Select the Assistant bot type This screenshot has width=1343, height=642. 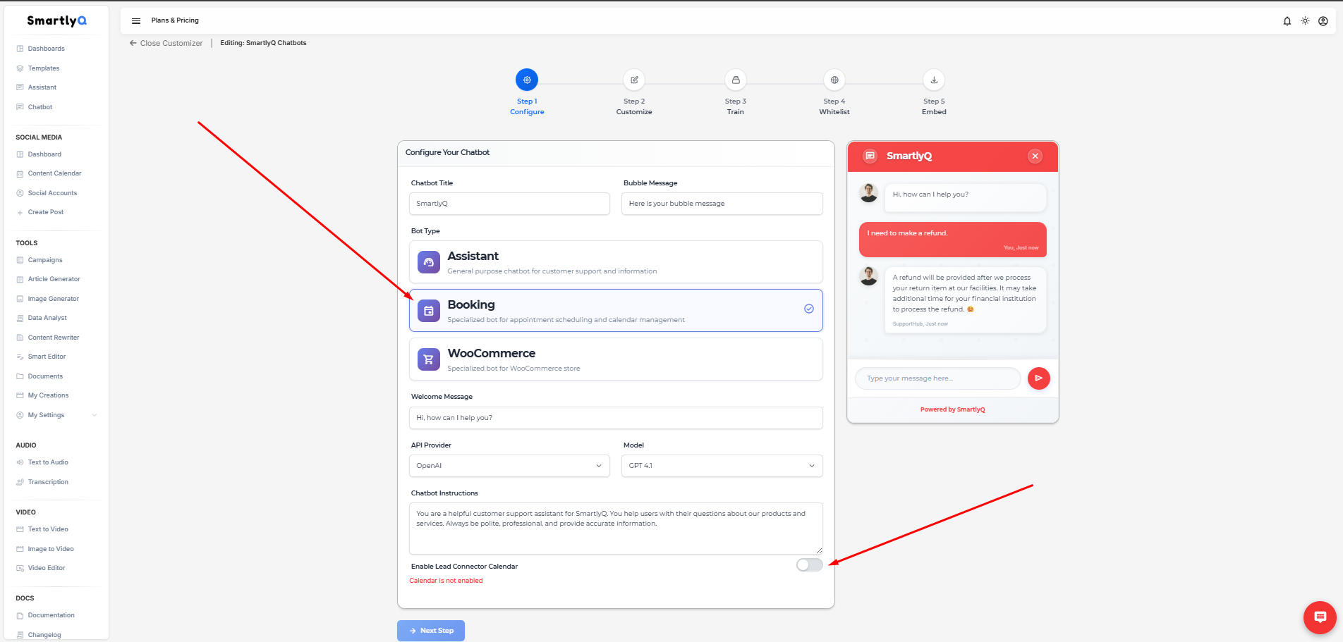pyautogui.click(x=616, y=262)
